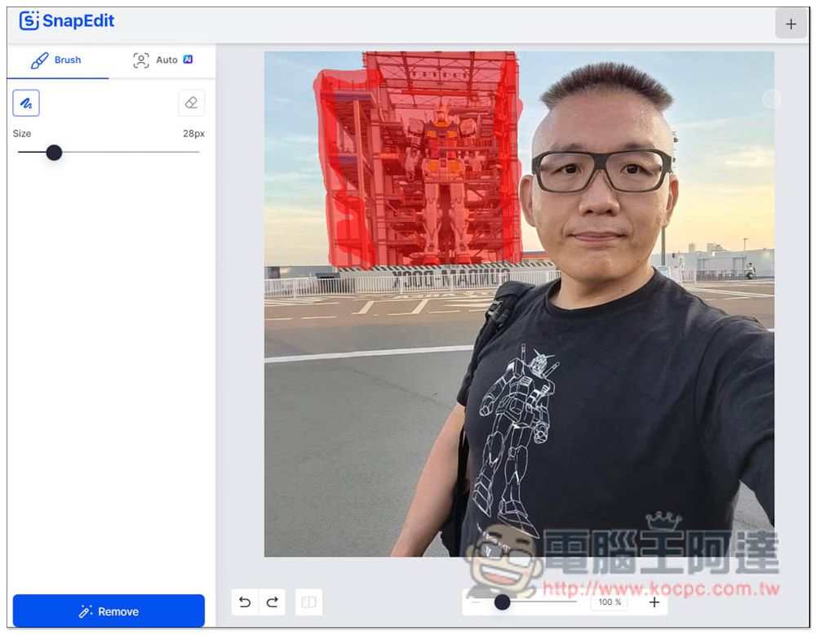This screenshot has height=635, width=816.
Task: Redo the last brush stroke
Action: click(273, 602)
